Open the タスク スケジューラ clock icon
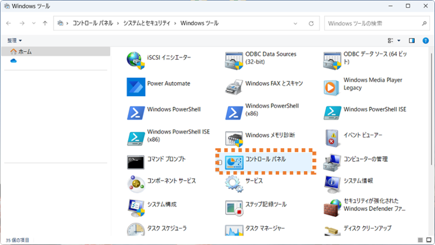 (135, 229)
